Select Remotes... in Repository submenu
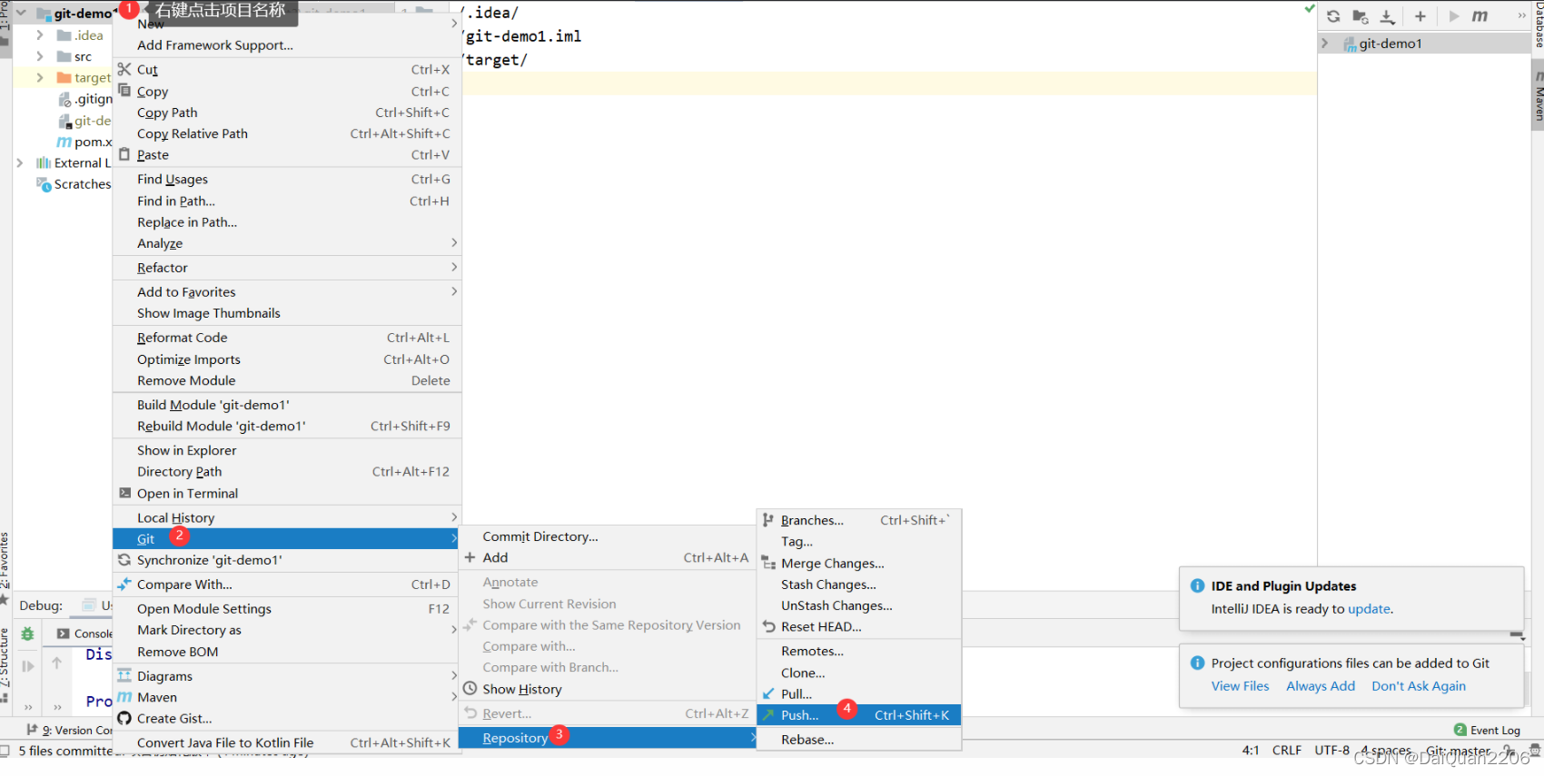This screenshot has height=776, width=1544. point(859,651)
